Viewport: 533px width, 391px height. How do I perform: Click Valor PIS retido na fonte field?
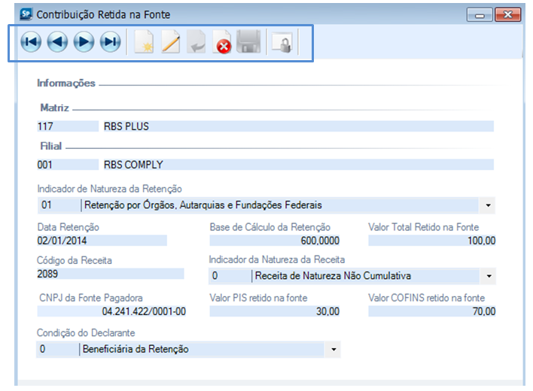(x=275, y=311)
